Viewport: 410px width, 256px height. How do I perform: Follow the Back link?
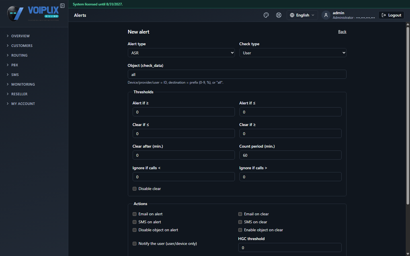(x=342, y=32)
